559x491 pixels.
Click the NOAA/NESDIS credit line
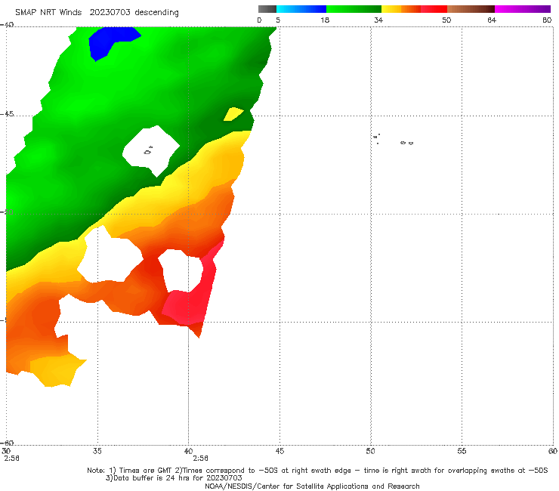click(312, 486)
